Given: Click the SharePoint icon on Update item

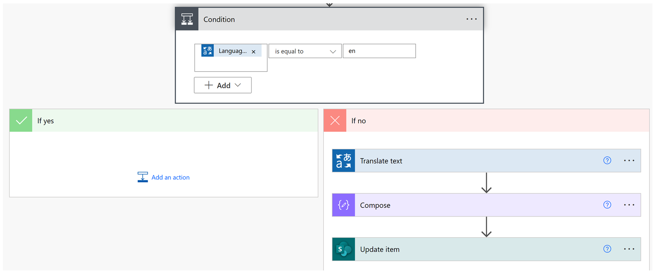Looking at the screenshot, I should [343, 249].
